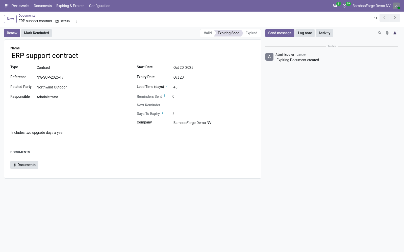This screenshot has width=404, height=252.
Task: Go to the next record arrow
Action: [x=395, y=18]
